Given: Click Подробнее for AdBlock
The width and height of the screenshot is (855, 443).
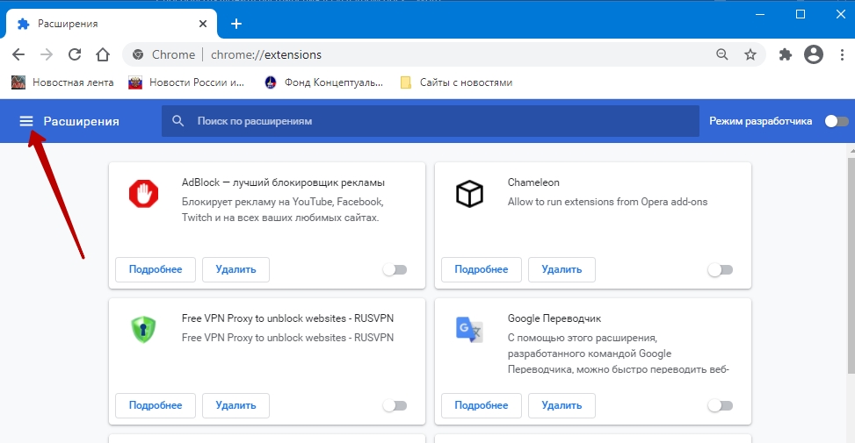Looking at the screenshot, I should pos(156,269).
